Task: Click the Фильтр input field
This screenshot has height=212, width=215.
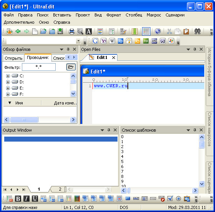Action: (x=39, y=67)
